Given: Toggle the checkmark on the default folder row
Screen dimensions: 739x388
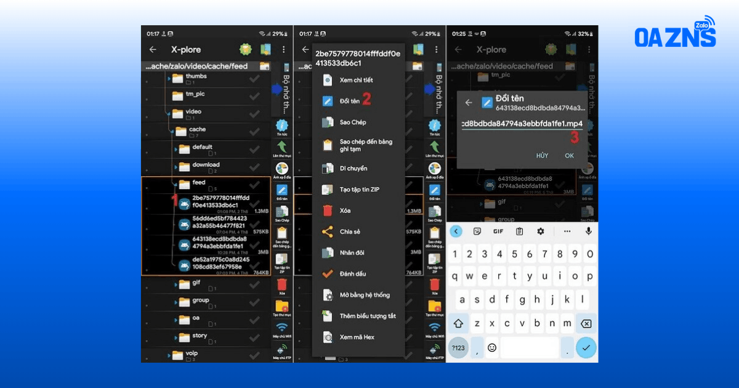Looking at the screenshot, I should [254, 150].
